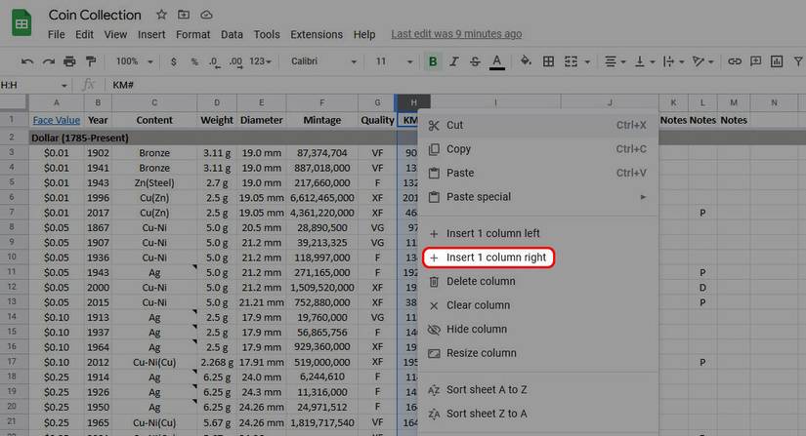Open the last edit history link
The width and height of the screenshot is (806, 436).
coord(455,34)
